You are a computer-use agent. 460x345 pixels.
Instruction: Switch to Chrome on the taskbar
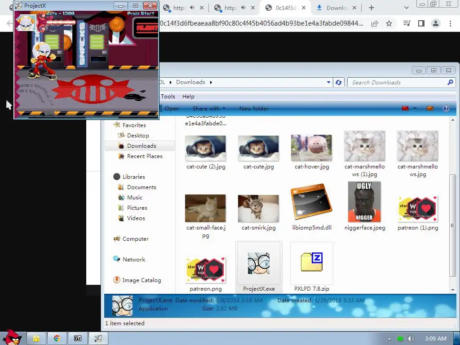57,339
